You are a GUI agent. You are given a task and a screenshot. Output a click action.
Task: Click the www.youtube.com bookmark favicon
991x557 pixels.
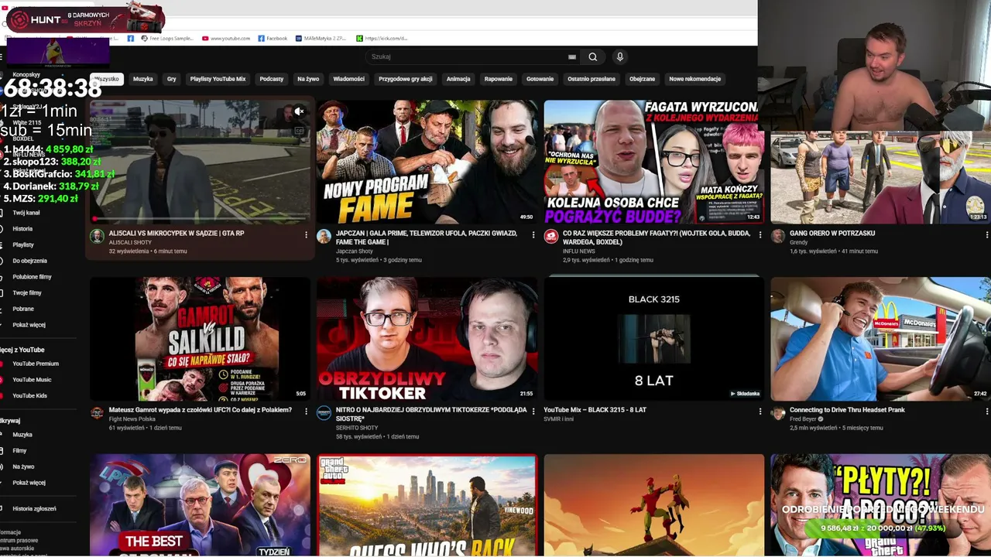click(x=205, y=38)
